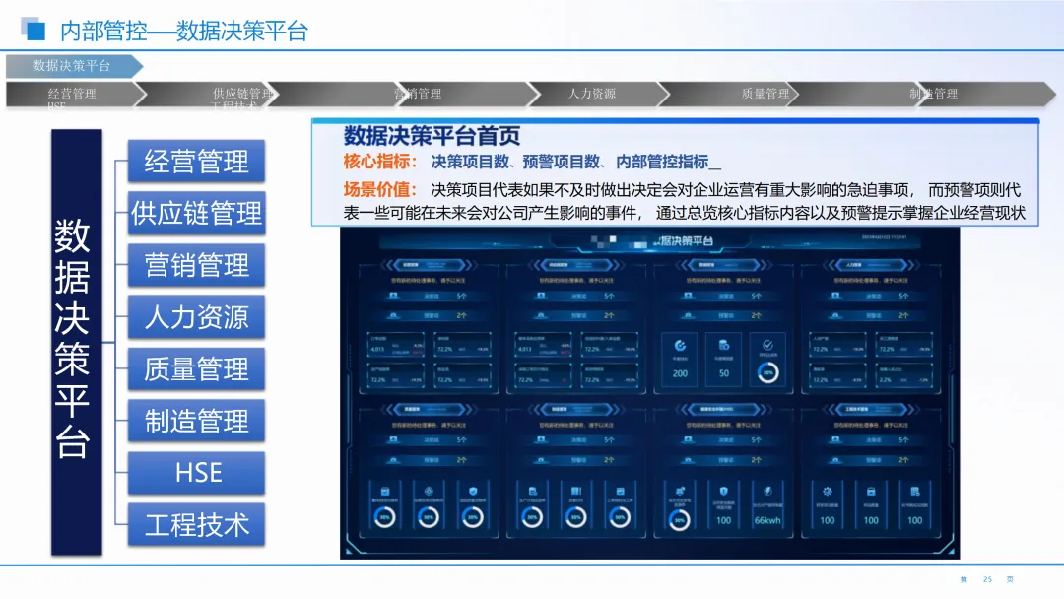Click the card icon above the middle 100 in the 工程技术 panel
The width and height of the screenshot is (1064, 599).
(x=871, y=492)
